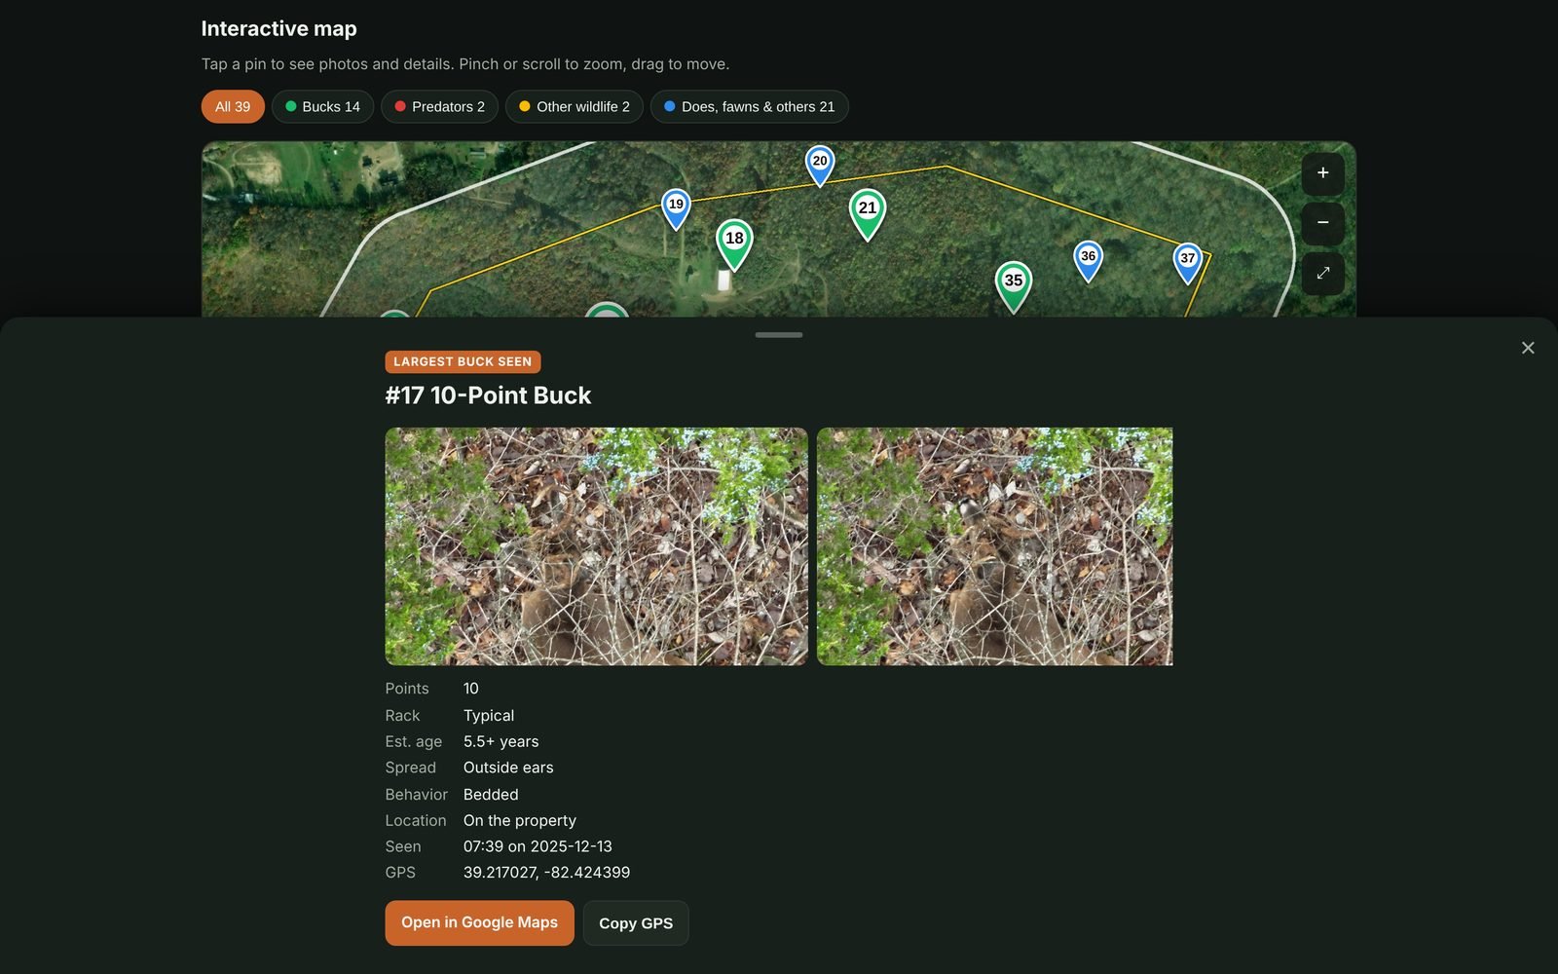
Task: Filter map by Other wildlife 2
Action: pos(575,107)
